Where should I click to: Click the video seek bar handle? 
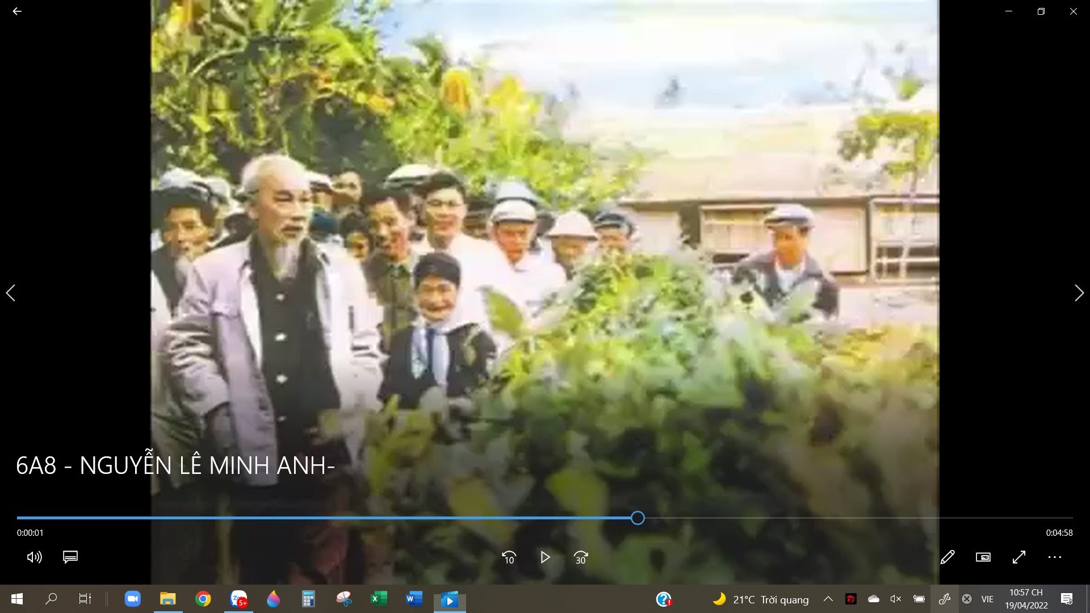coord(638,518)
